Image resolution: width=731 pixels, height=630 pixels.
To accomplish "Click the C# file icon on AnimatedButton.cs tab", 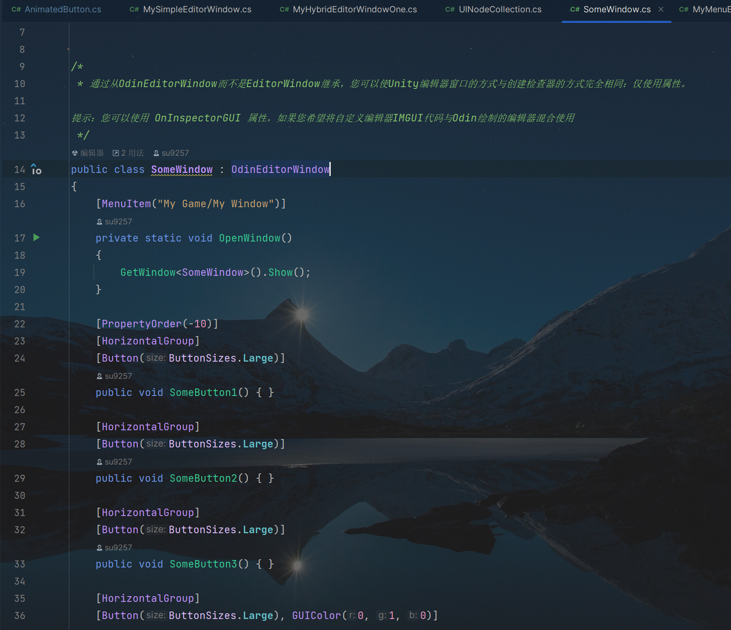I will point(16,9).
